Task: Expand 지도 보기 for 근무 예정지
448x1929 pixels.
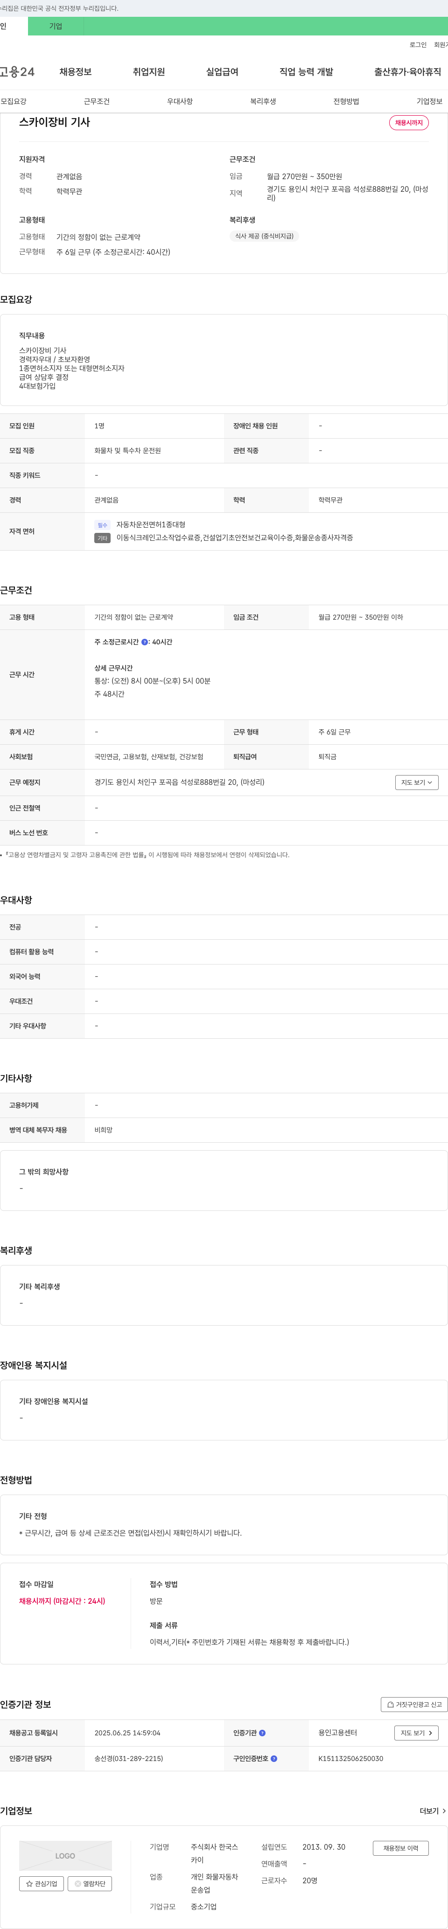Action: [417, 783]
